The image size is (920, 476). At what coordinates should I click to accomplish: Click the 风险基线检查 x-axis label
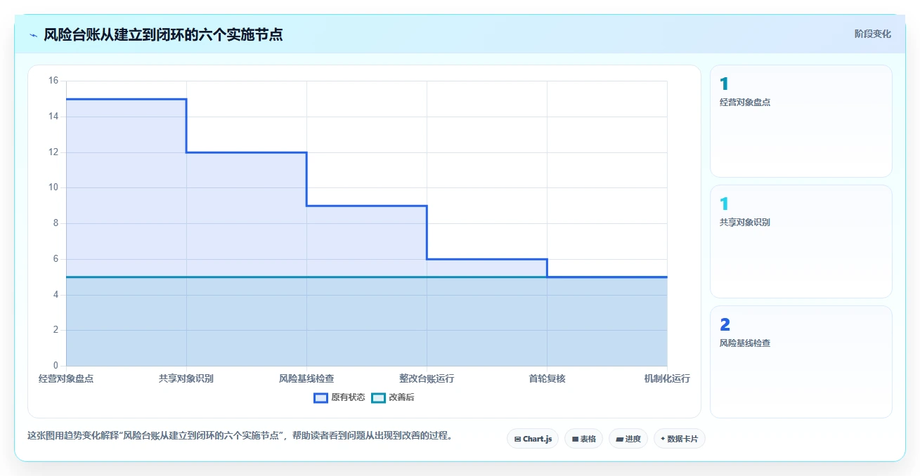[x=306, y=378]
